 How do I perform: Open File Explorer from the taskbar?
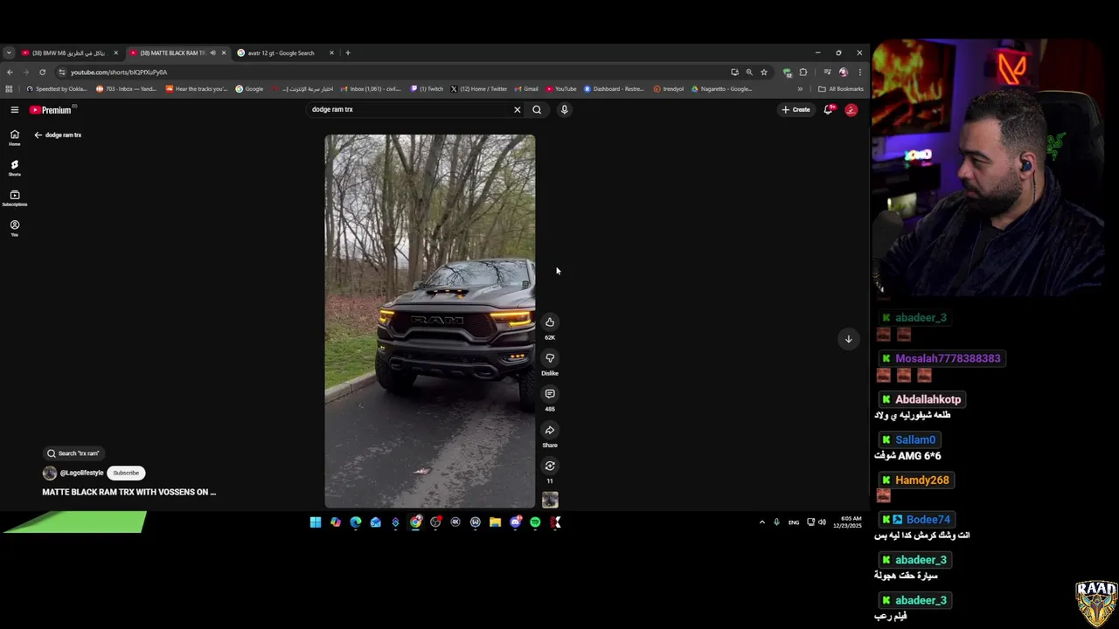pos(495,522)
